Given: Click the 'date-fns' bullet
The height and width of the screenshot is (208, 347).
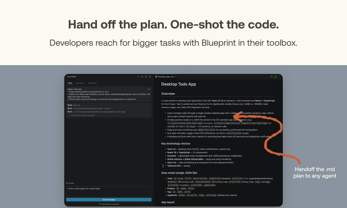Looking at the screenshot, I should 200,162.
